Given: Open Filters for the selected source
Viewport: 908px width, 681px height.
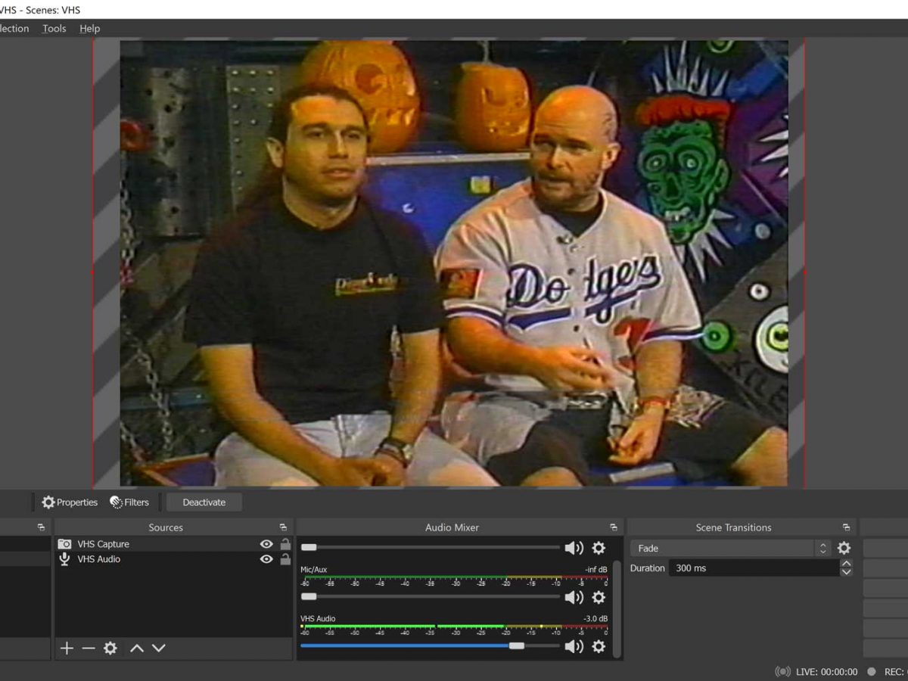Looking at the screenshot, I should tap(129, 502).
